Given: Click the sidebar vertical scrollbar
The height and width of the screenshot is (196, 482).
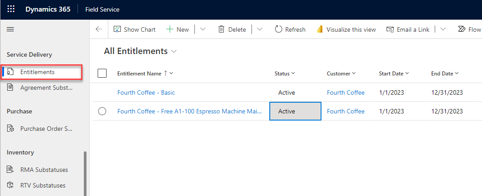Looking at the screenshot, I should [x=85, y=174].
